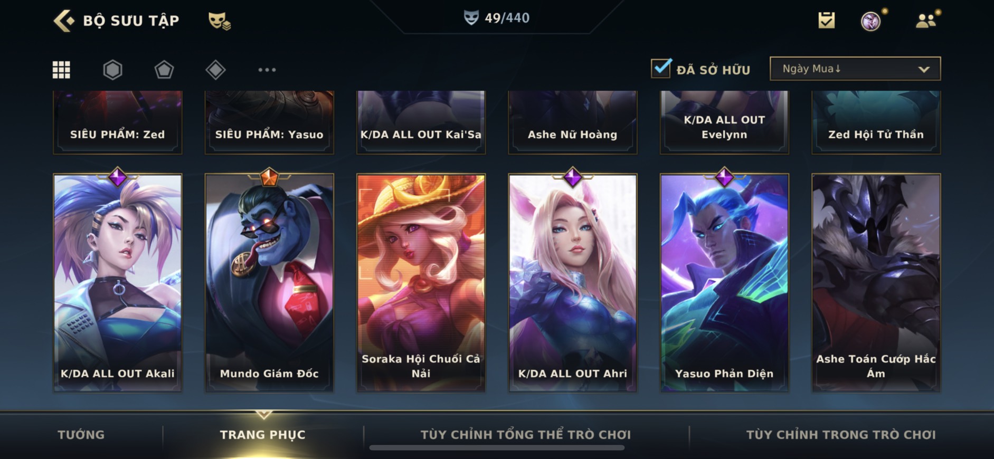Filter skins by diamond rarity icon

pyautogui.click(x=215, y=70)
